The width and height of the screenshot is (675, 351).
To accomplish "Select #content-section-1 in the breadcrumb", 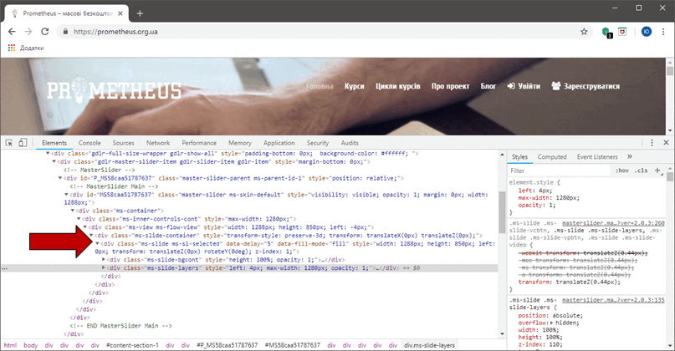I will (x=133, y=345).
